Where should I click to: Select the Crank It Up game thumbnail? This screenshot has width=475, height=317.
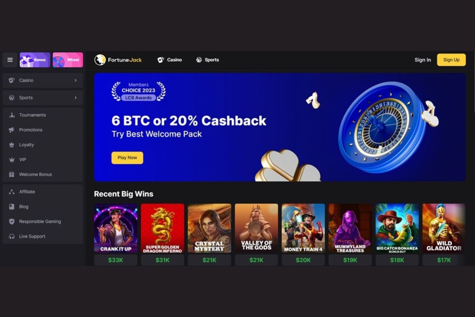[116, 228]
